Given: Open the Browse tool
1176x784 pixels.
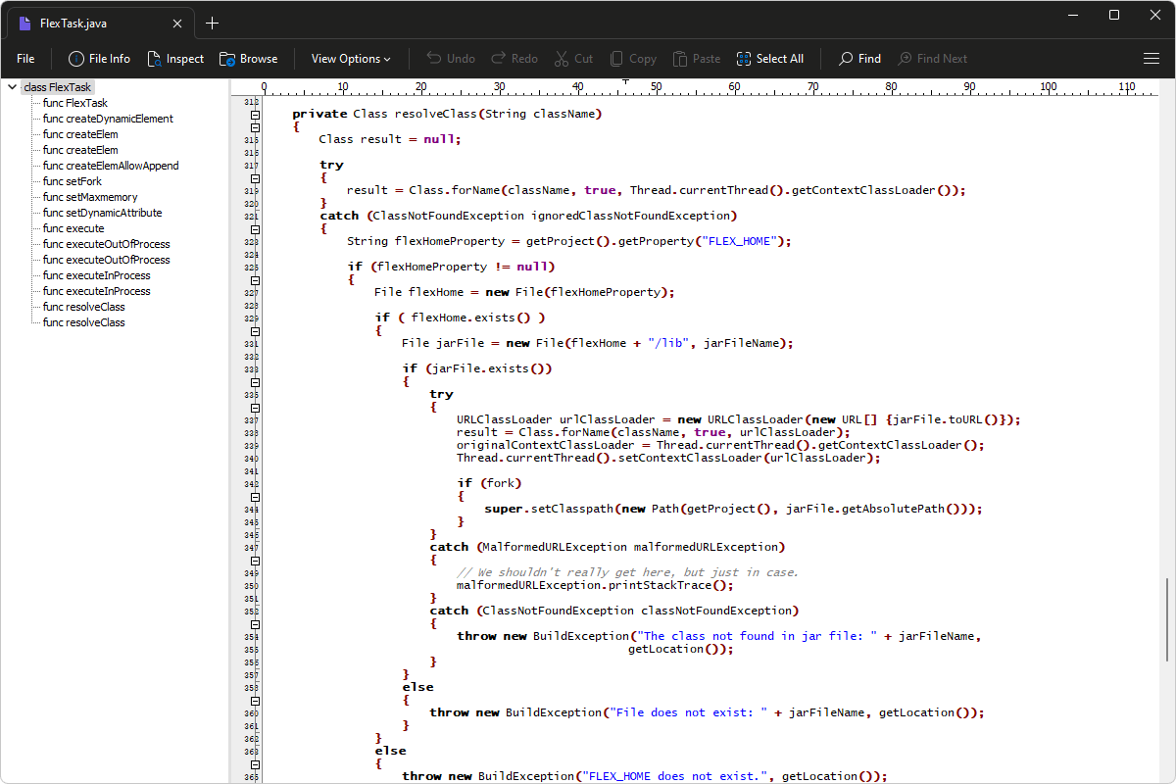Looking at the screenshot, I should pyautogui.click(x=248, y=58).
